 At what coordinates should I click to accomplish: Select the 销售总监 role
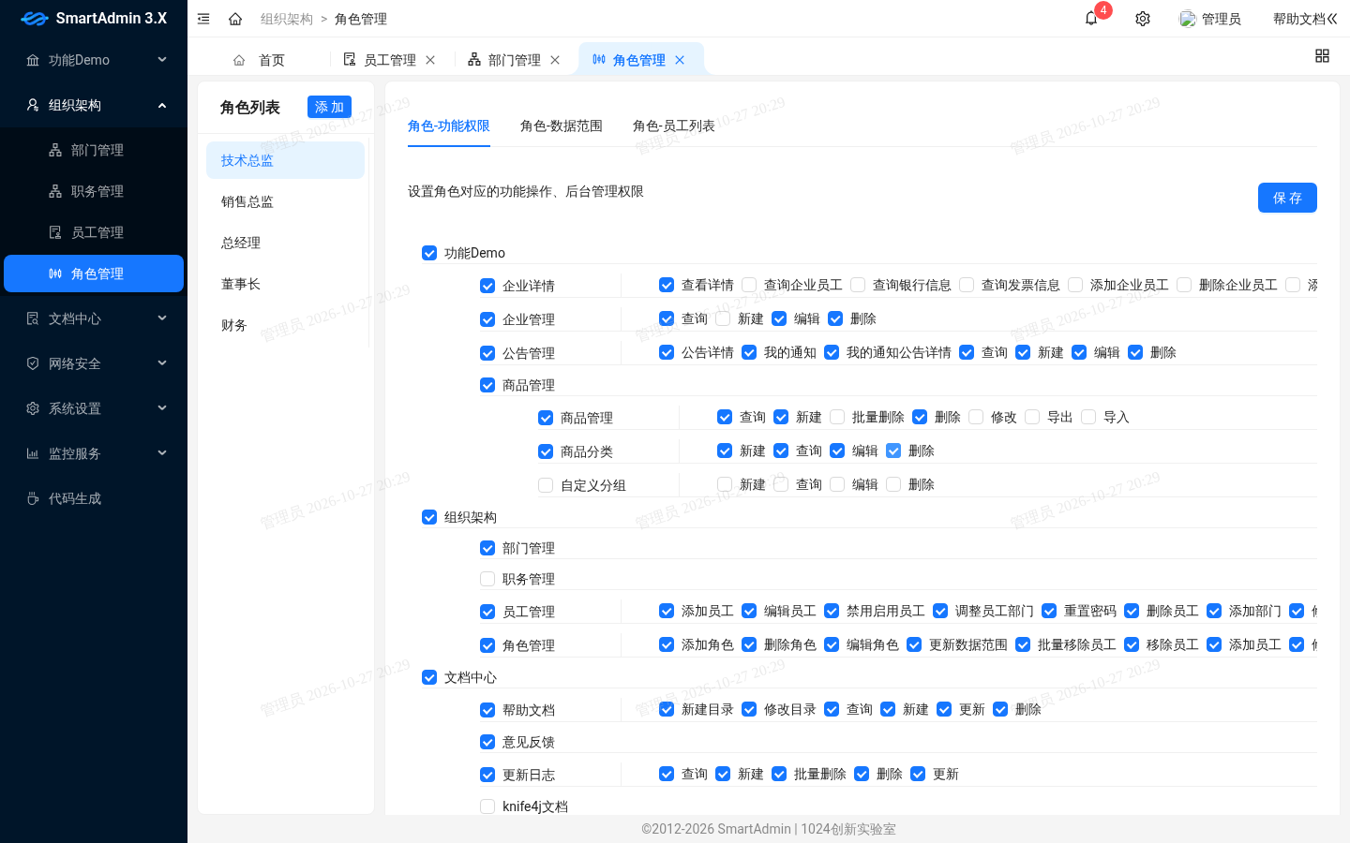tap(285, 201)
